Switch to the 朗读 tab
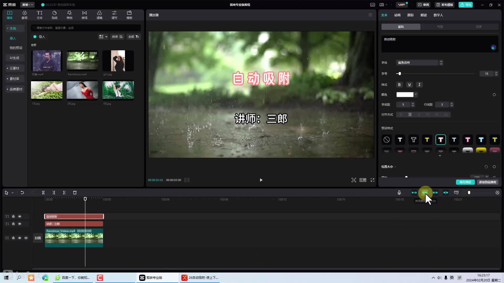The height and width of the screenshot is (283, 504). [x=423, y=15]
